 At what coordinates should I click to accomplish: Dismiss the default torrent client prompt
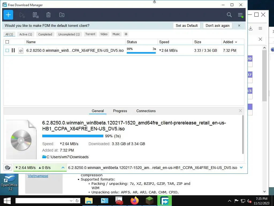(239, 25)
